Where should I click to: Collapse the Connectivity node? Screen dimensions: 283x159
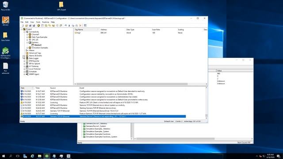[24, 32]
